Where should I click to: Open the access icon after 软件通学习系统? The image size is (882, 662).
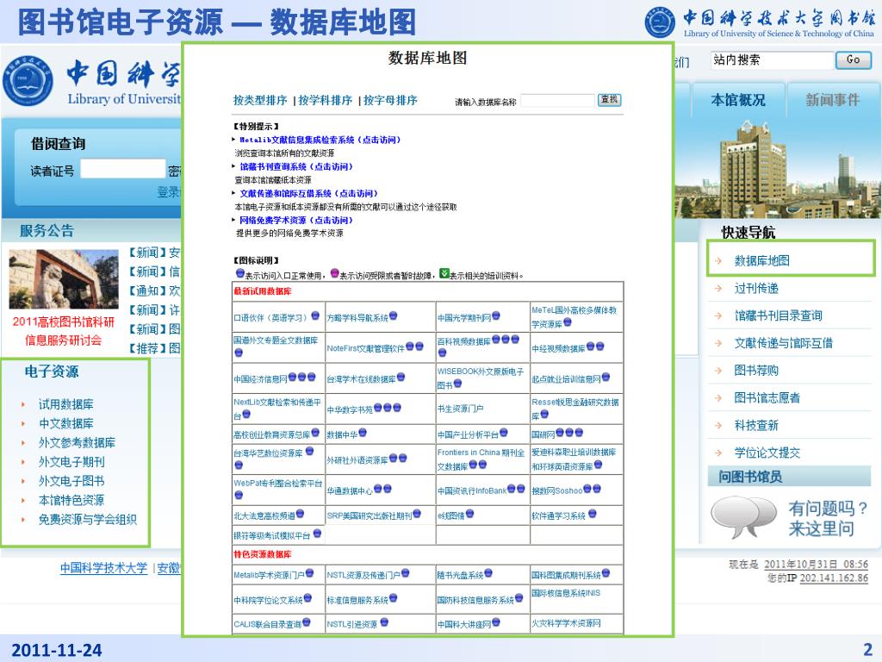click(593, 514)
